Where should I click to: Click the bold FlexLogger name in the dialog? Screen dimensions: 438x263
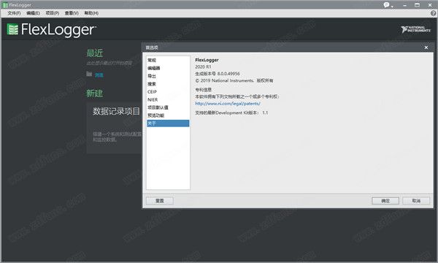click(x=207, y=60)
